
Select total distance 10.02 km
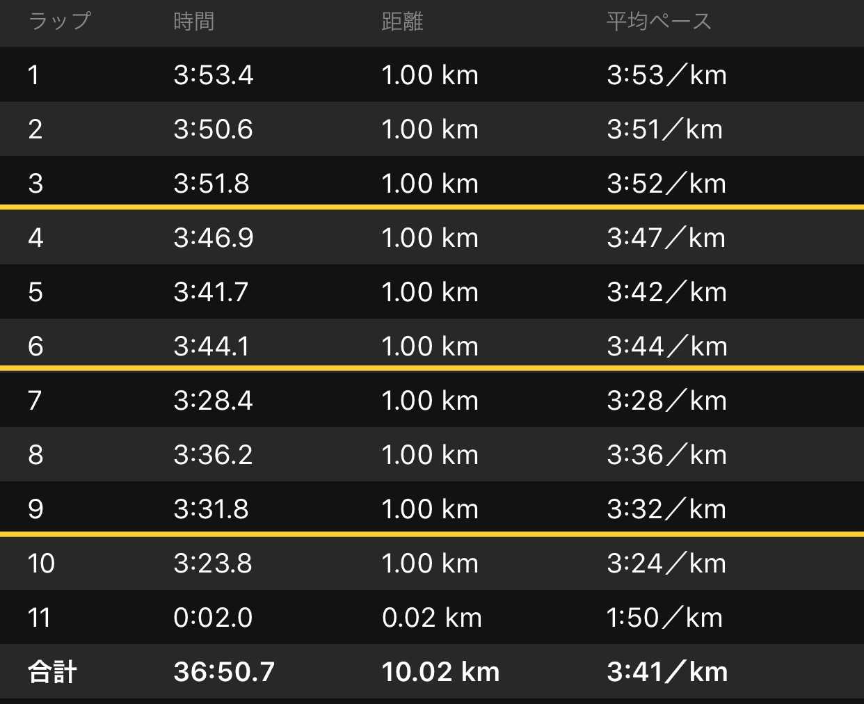[440, 672]
